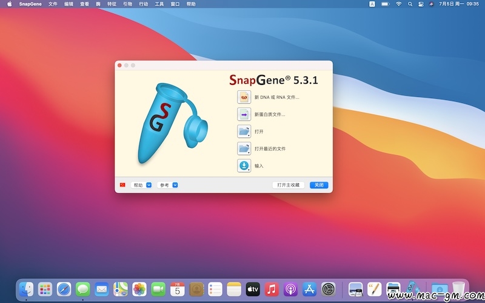Click the Chinese flag language icon
The height and width of the screenshot is (303, 485).
[x=122, y=185]
